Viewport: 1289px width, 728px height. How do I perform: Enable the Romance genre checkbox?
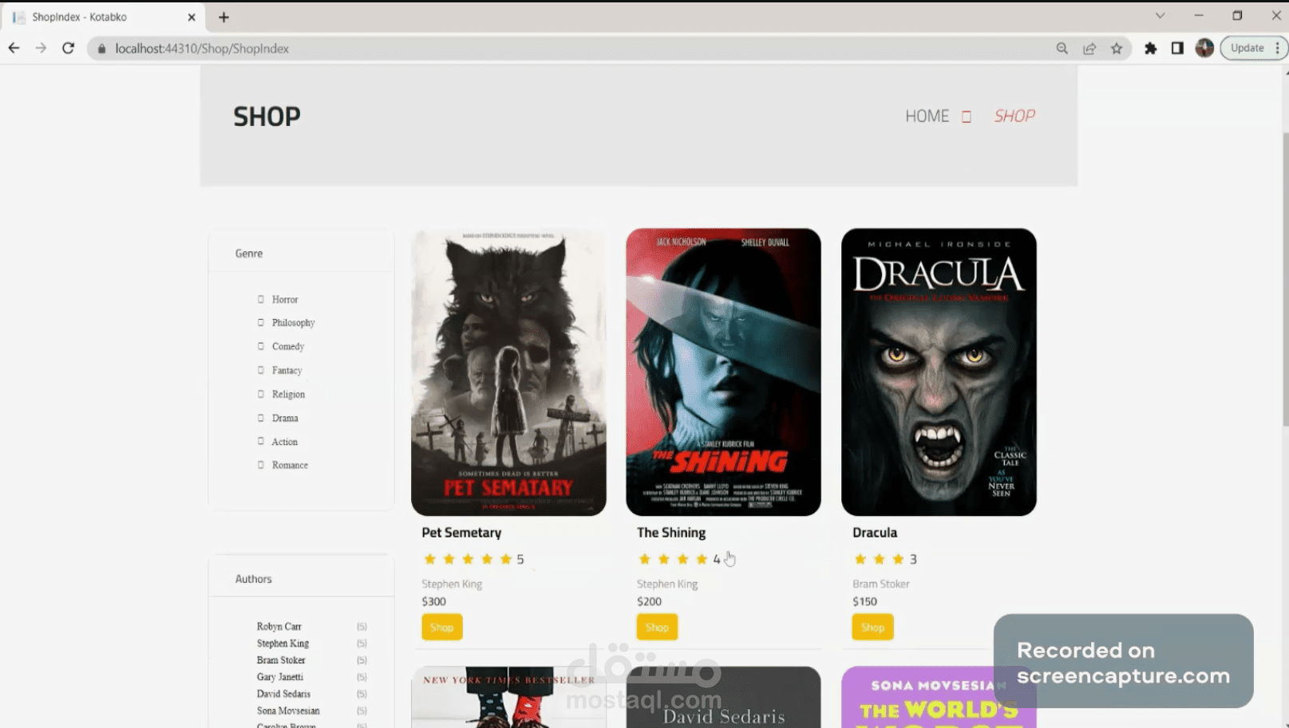260,465
